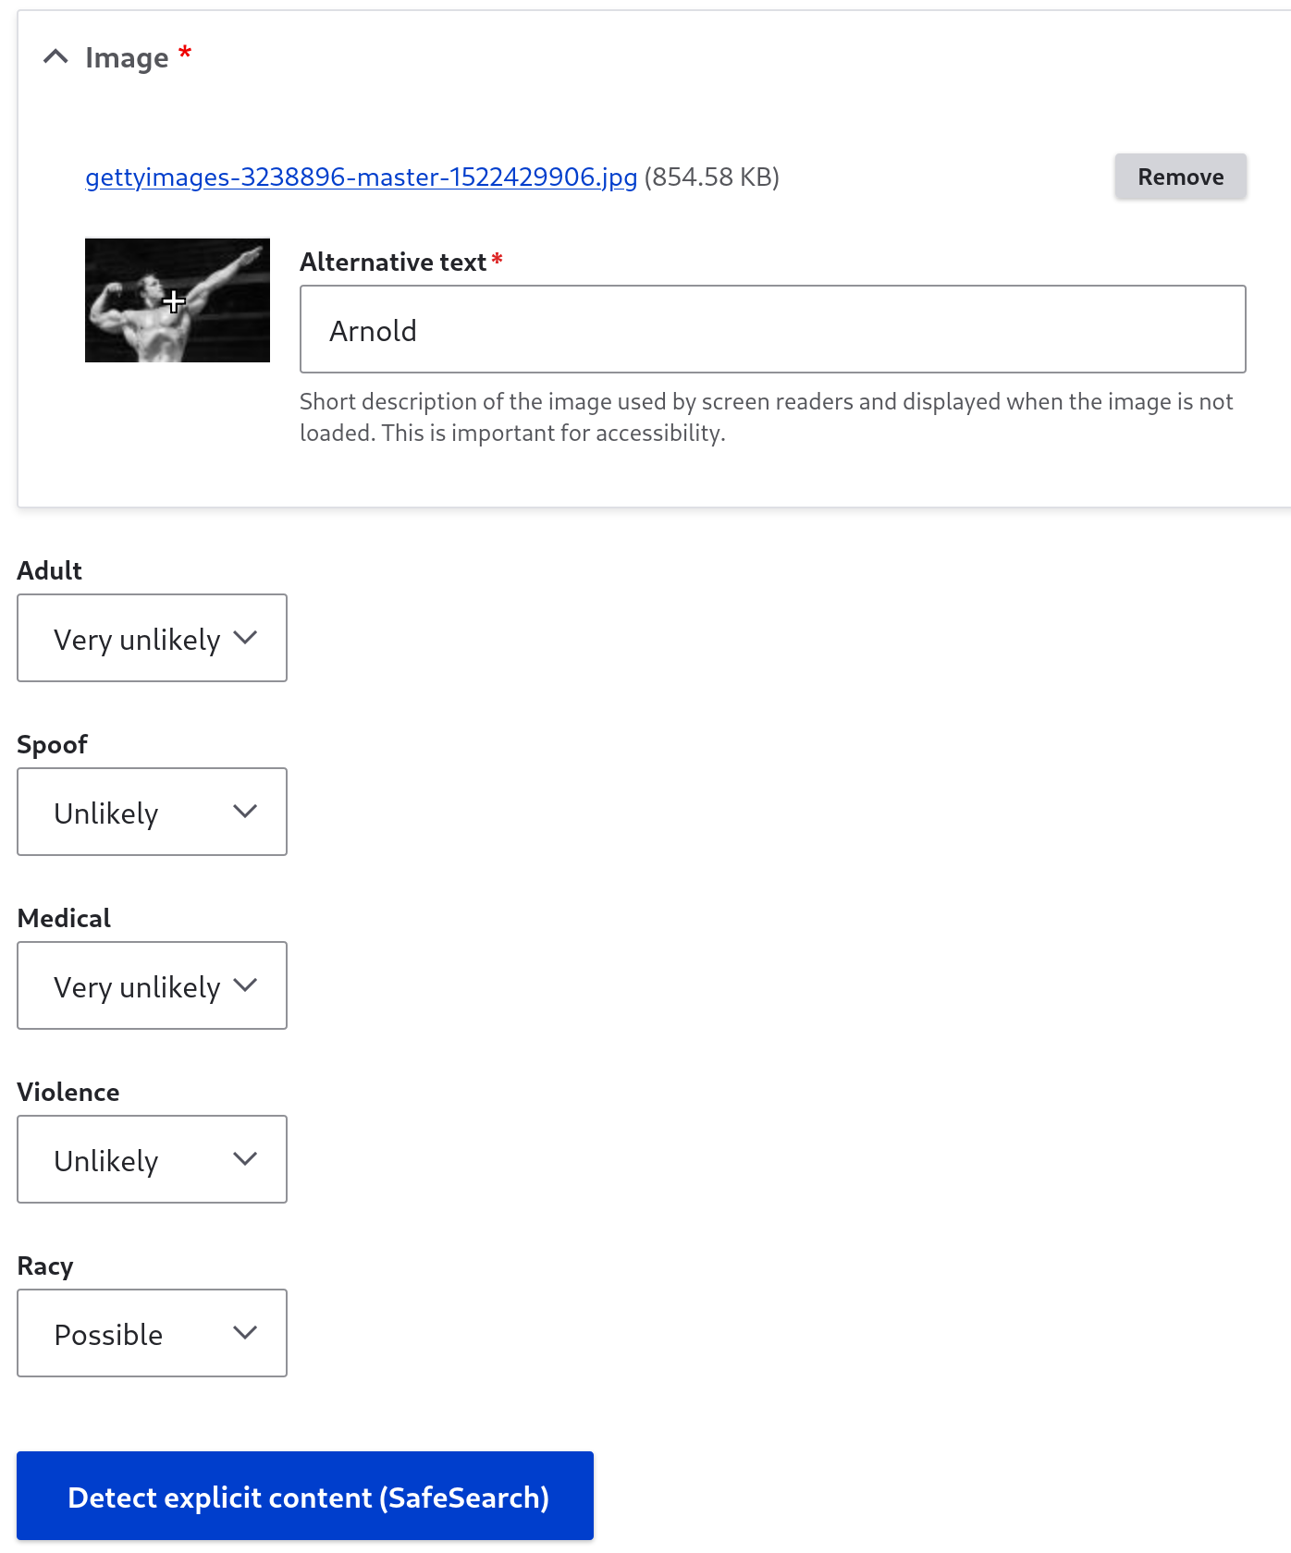Focus the Alternative text input field
Image resolution: width=1291 pixels, height=1553 pixels.
(x=773, y=329)
